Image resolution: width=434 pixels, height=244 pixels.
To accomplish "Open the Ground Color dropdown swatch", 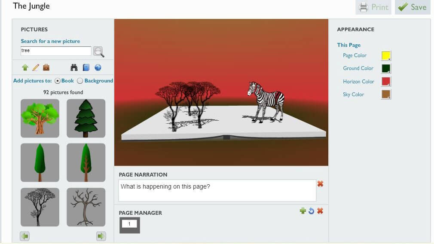I will [386, 68].
